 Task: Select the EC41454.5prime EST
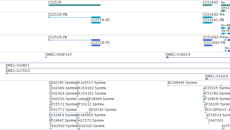coord(51,118)
